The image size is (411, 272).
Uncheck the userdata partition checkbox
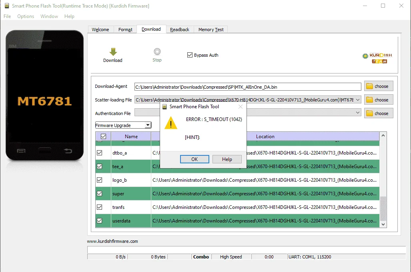[x=100, y=221]
